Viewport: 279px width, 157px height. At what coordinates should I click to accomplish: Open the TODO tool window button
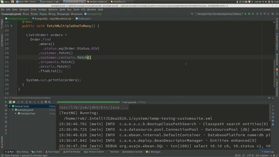[x=37, y=152]
